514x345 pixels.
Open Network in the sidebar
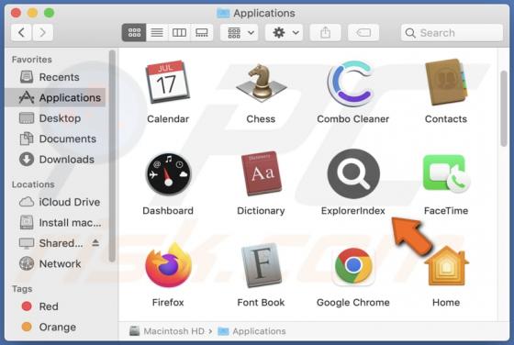56,263
